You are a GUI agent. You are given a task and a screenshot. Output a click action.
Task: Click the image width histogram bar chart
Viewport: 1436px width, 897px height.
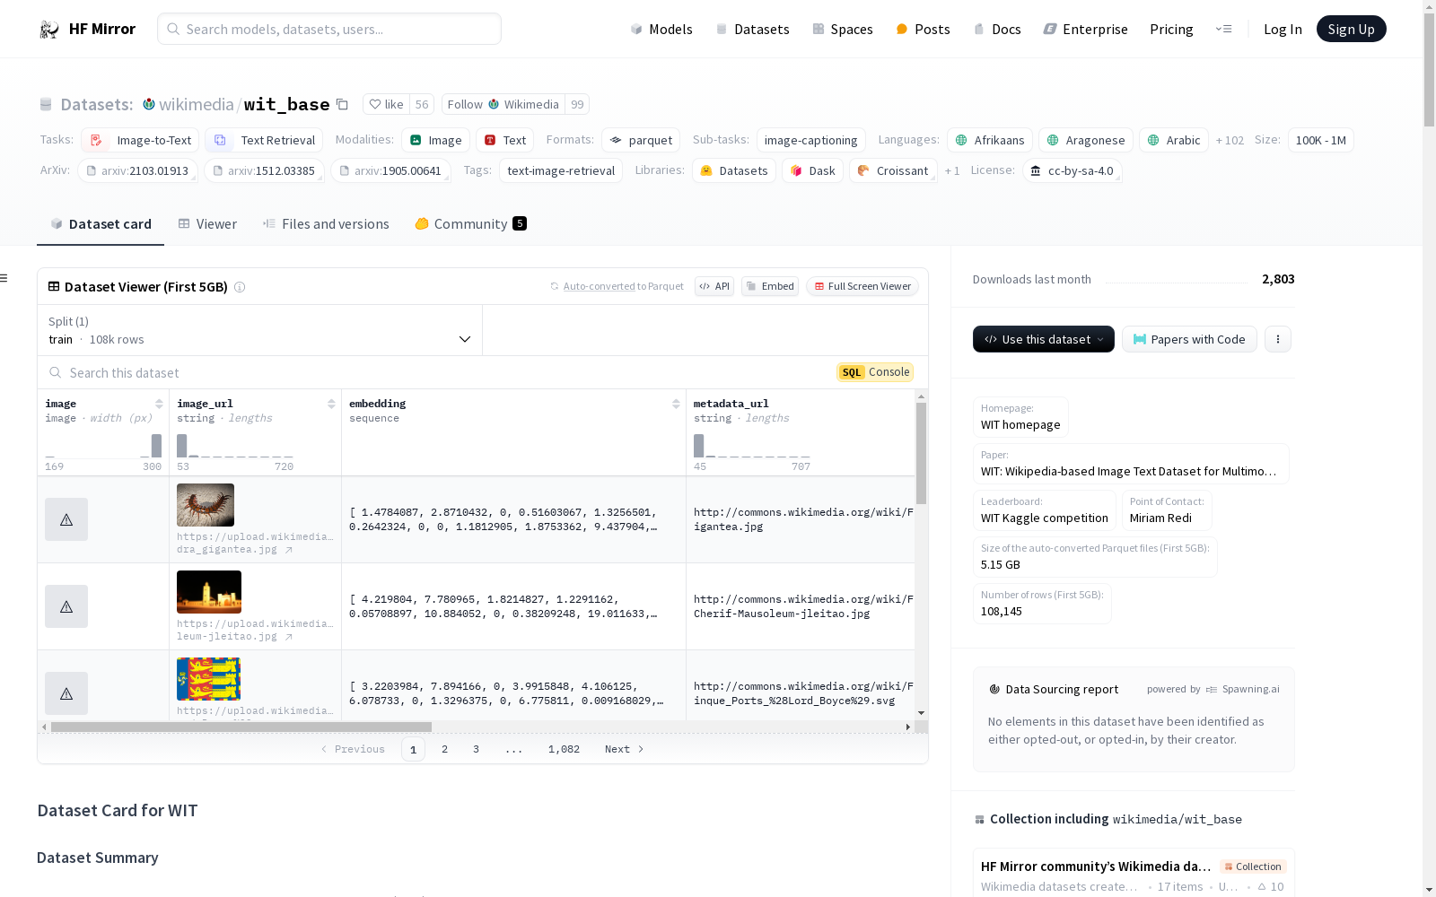coord(103,446)
